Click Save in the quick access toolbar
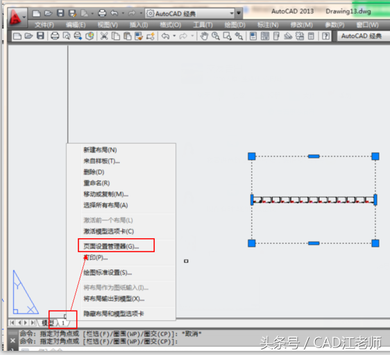Viewport: 390px width, 355px height. 60,13
